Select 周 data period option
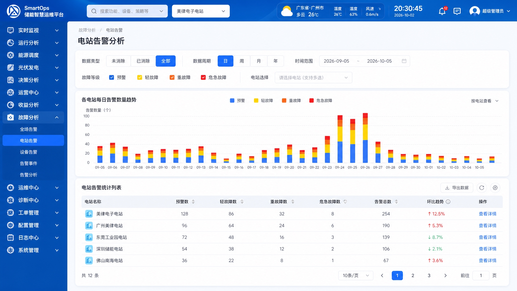 [242, 61]
